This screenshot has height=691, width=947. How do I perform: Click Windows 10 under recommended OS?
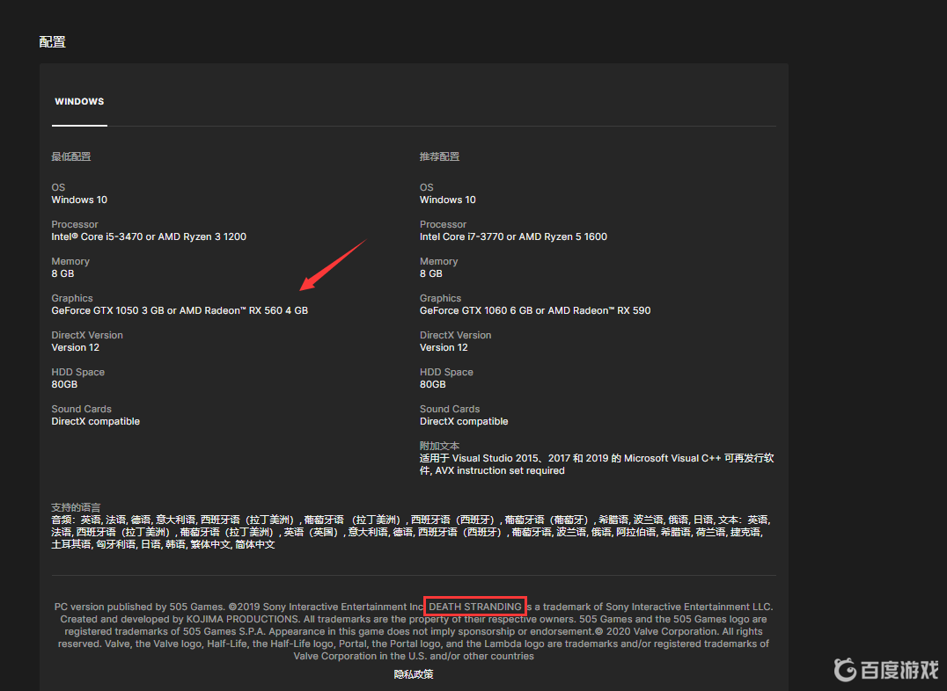click(447, 200)
